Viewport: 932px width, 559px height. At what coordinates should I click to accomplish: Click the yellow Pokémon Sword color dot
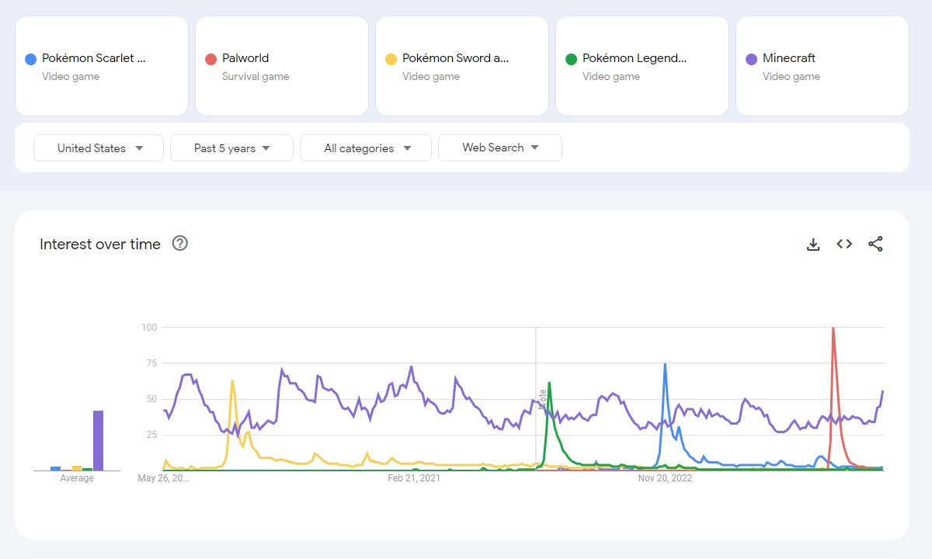coord(391,59)
